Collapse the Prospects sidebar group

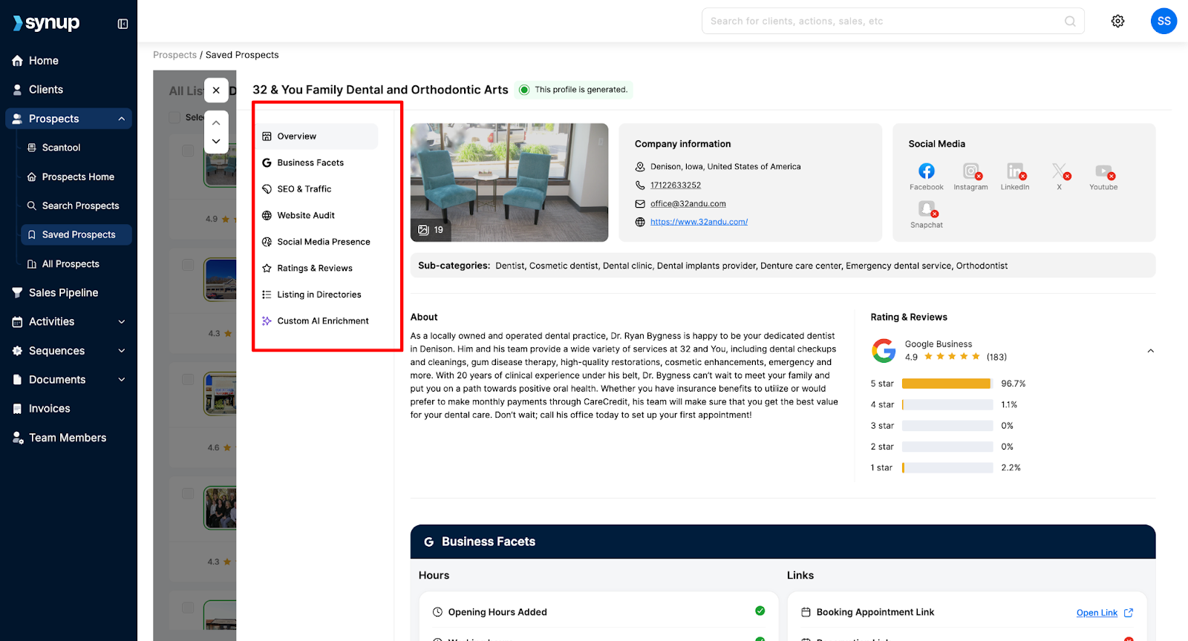(122, 119)
